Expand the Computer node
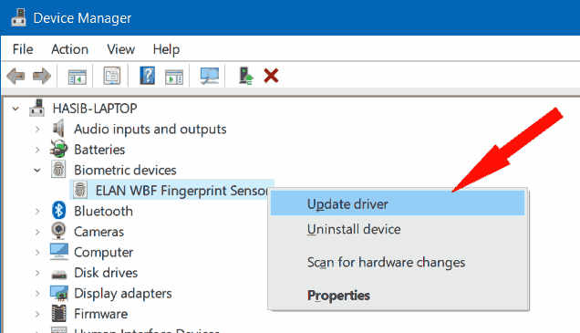The height and width of the screenshot is (333, 580). (x=37, y=253)
